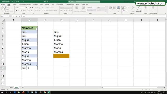Open the number format combo box
The height and width of the screenshot is (94, 167).
pyautogui.click(x=66, y=8)
